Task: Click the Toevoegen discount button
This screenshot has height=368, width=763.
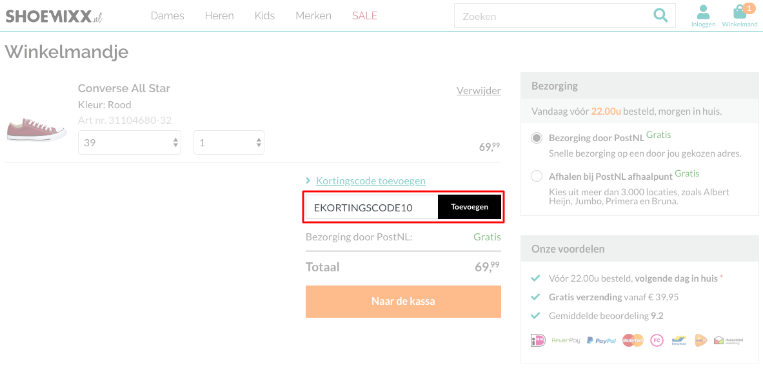Action: click(x=469, y=207)
